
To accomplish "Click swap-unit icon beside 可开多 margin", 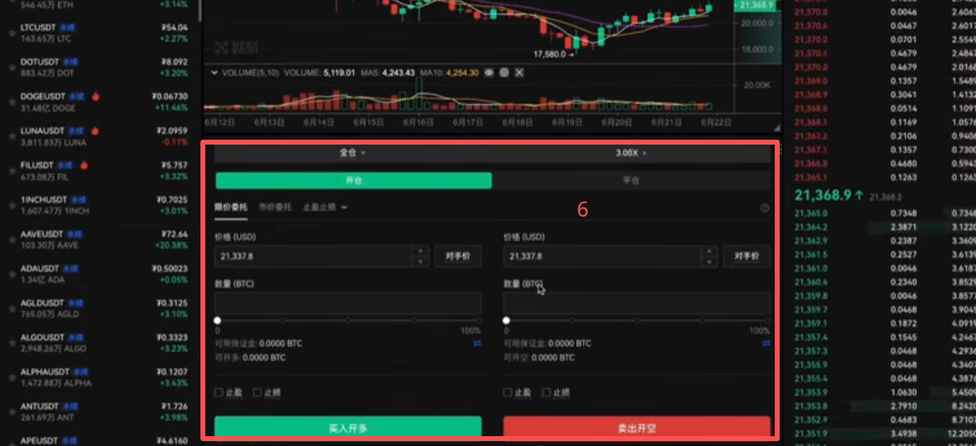I will pyautogui.click(x=477, y=343).
